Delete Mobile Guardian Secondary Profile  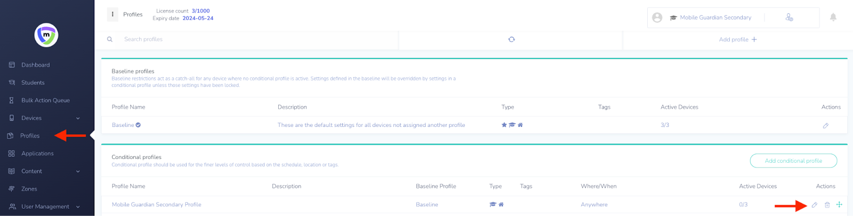827,205
